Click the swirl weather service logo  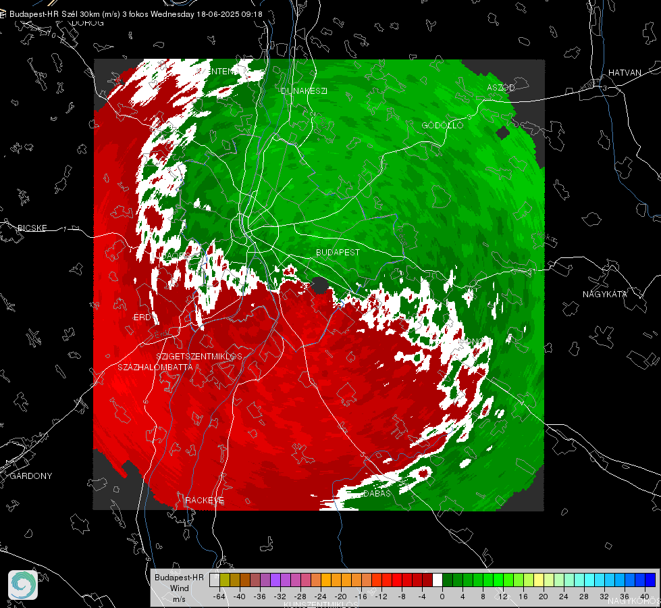click(x=23, y=585)
